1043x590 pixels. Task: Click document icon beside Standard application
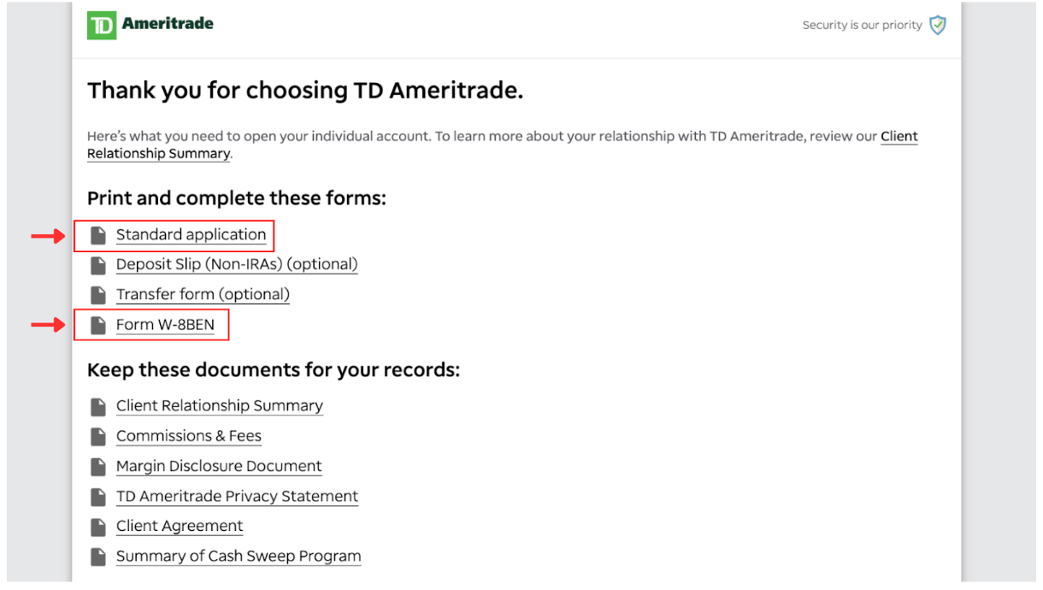[99, 235]
